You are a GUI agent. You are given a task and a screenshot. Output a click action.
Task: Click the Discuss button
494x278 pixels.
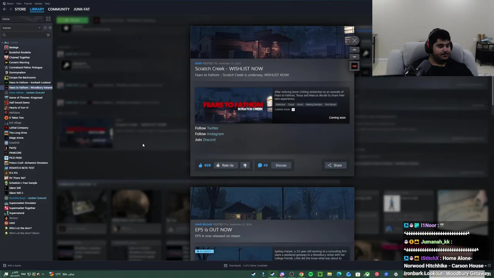pos(281,165)
